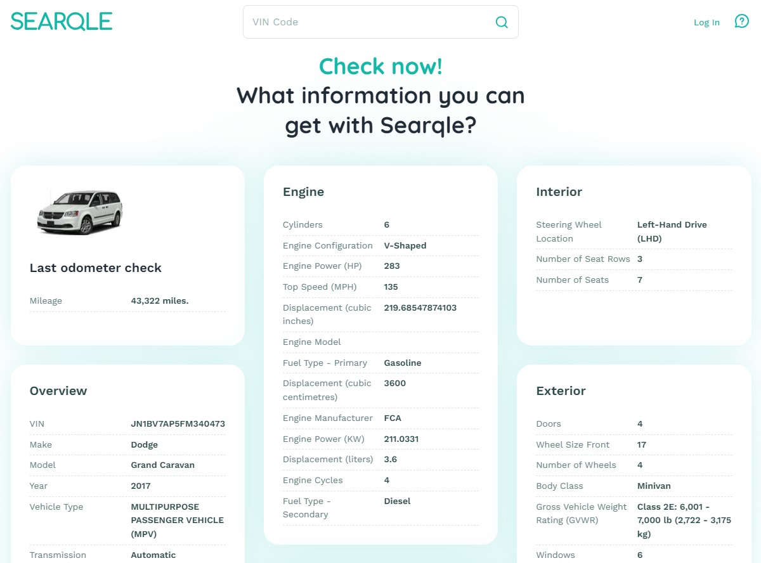The image size is (761, 563).
Task: Click the Transmission value Automatic
Action: pyautogui.click(x=153, y=555)
